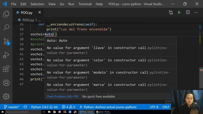This screenshot has width=203, height=114.
Task: Open the Edit menu
Action: point(23,4)
